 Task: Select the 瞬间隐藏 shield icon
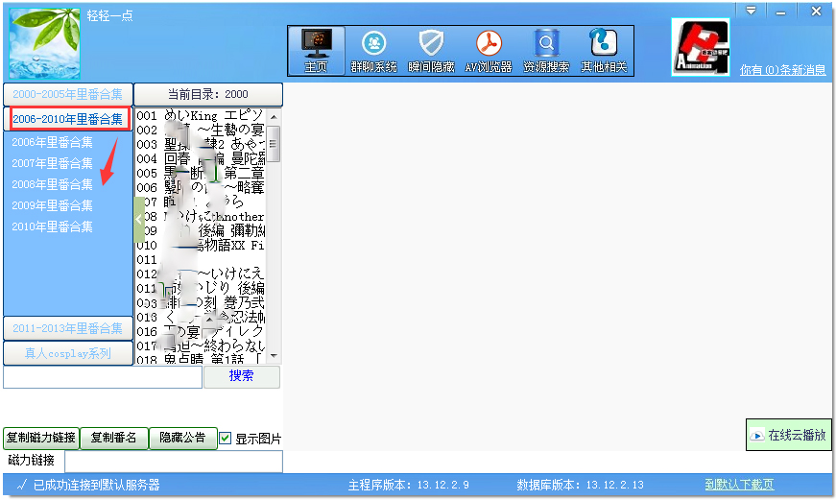tap(431, 51)
